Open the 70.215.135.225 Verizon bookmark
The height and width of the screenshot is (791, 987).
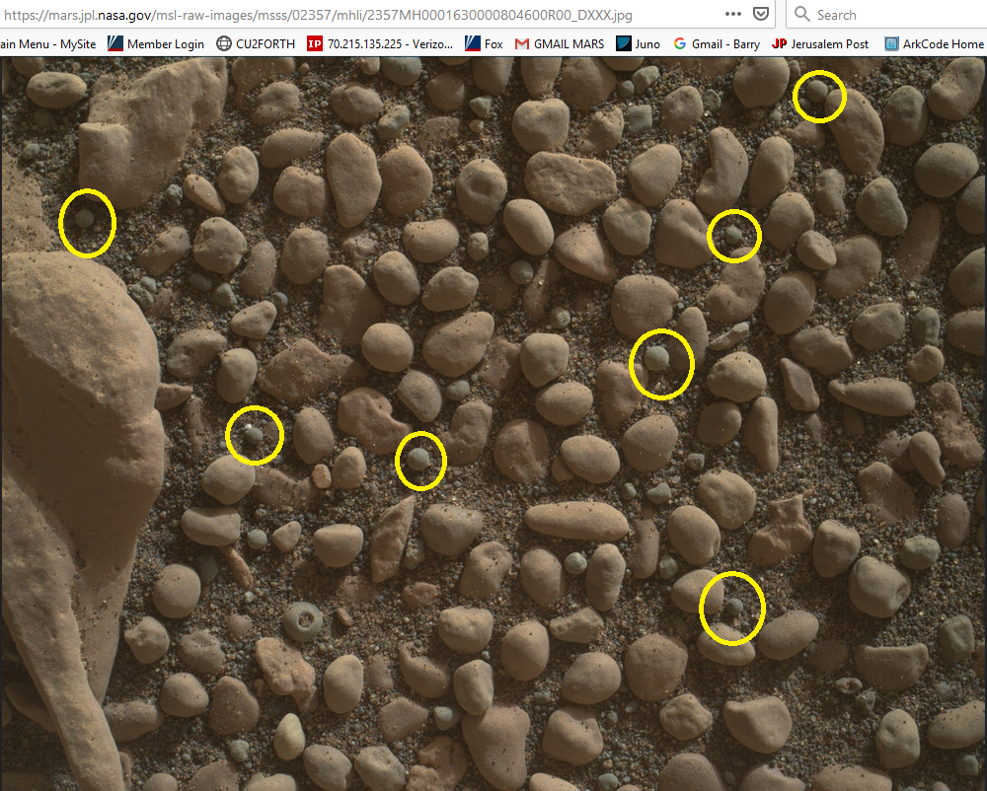pos(380,44)
